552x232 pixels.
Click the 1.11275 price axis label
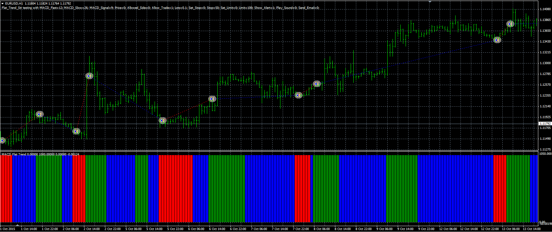[x=545, y=150]
